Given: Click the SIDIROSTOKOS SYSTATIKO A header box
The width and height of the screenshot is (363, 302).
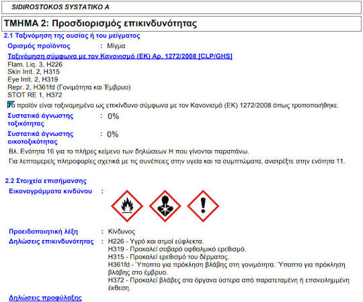Looking at the screenshot, I should click(x=182, y=7).
